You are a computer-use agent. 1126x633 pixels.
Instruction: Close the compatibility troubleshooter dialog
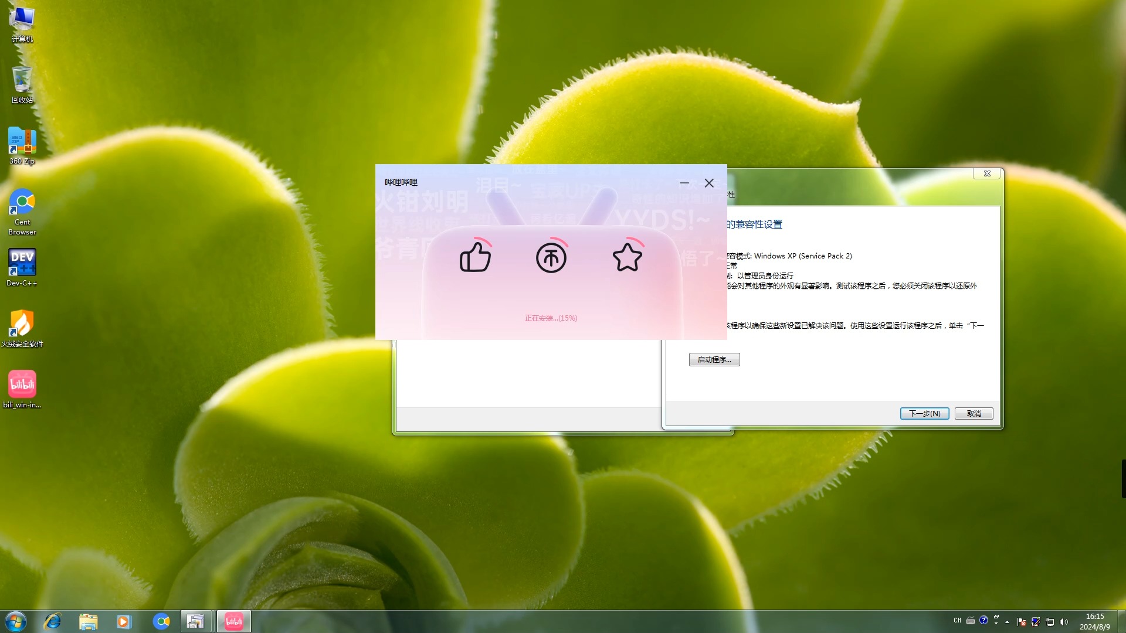click(x=987, y=173)
